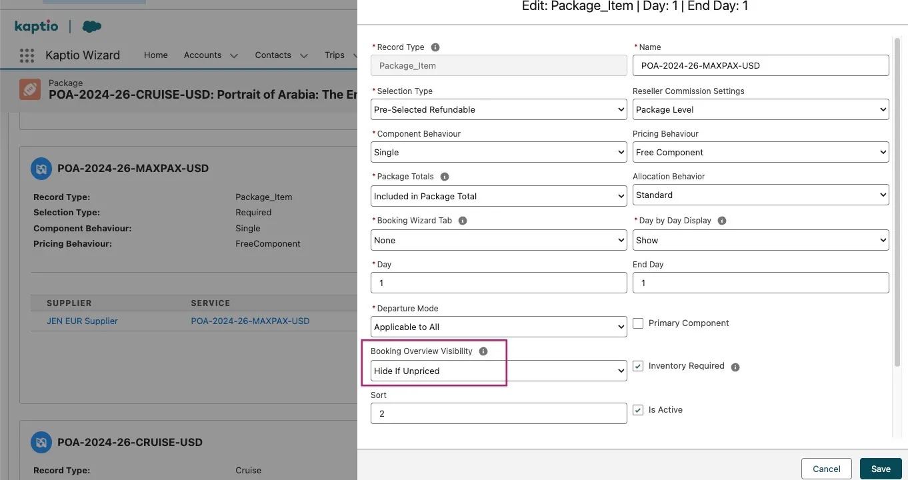Screen dimensions: 908x480
Task: Toggle the Is Active checkbox
Action: (638, 410)
